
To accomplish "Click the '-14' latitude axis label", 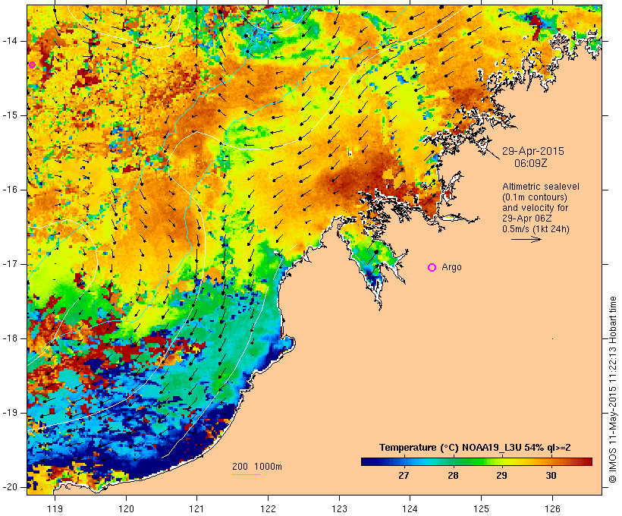I will click(x=9, y=41).
